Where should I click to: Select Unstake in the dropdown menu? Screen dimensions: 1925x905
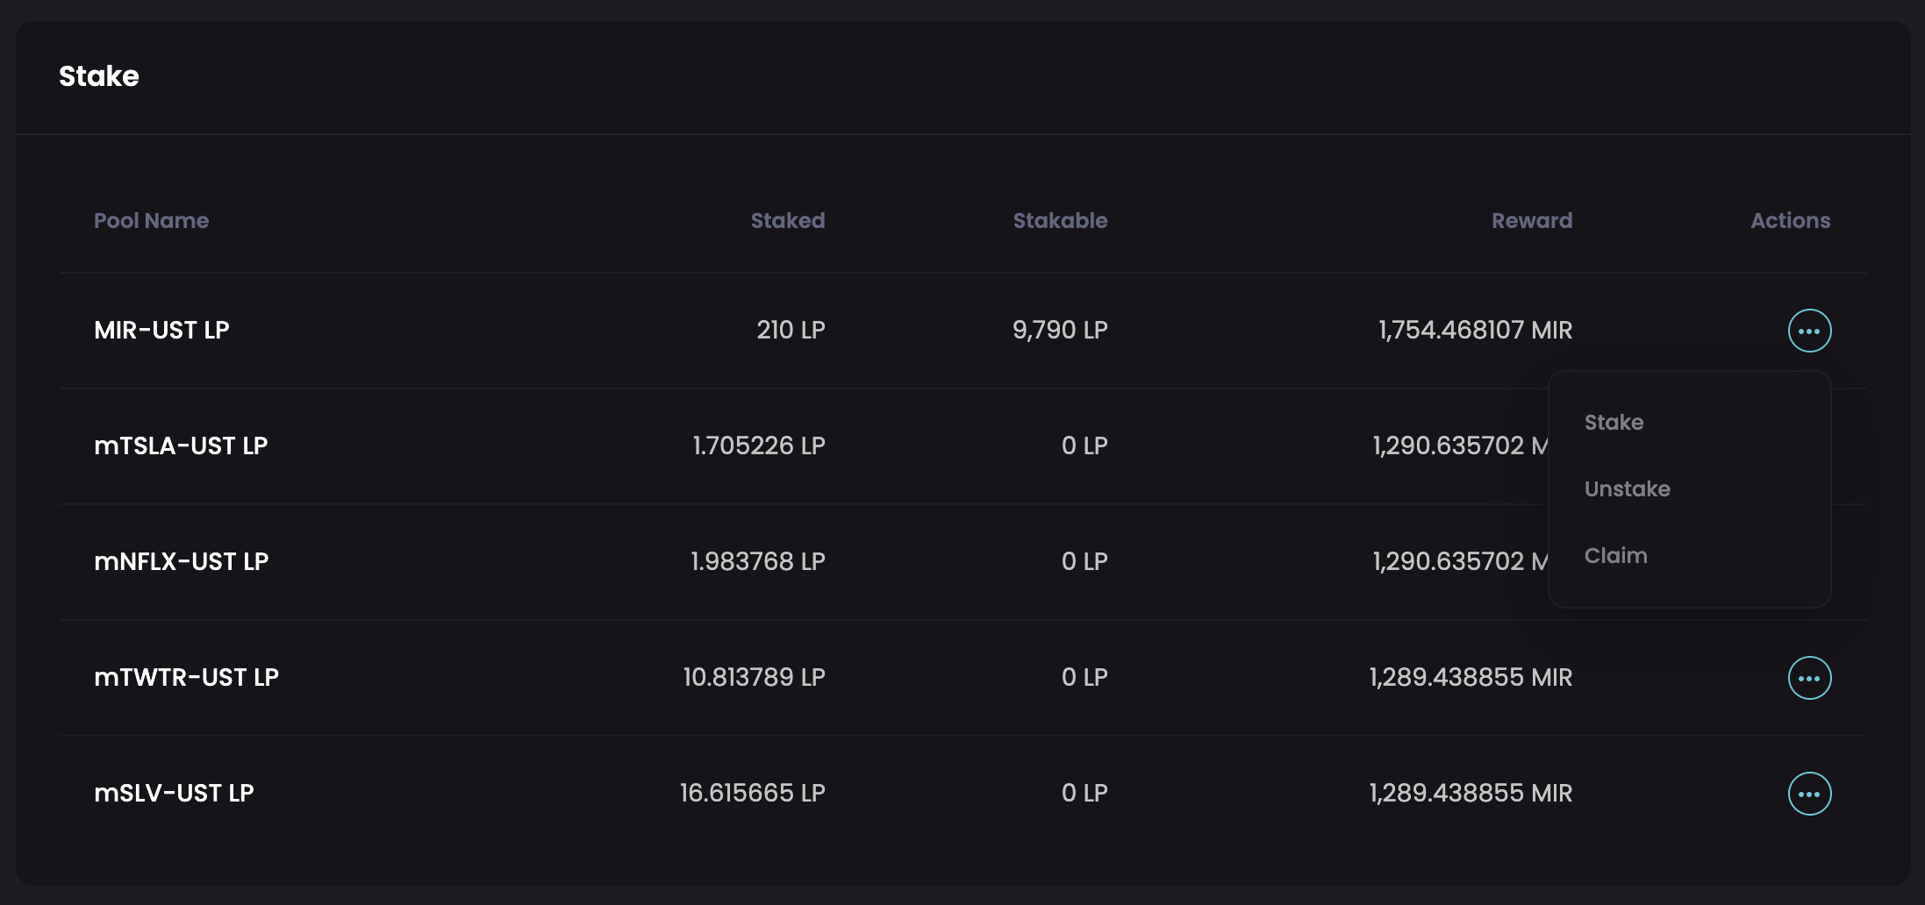coord(1627,488)
